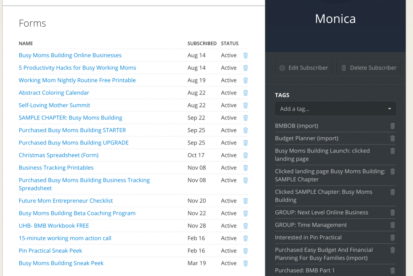This screenshot has height=276, width=413.
Task: Click the Edit Subscriber button
Action: [x=304, y=68]
